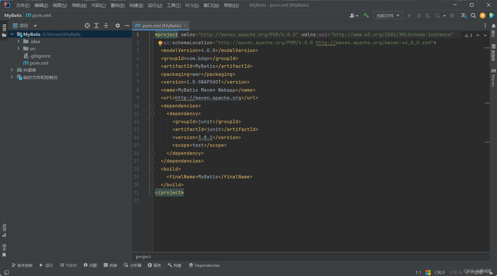This screenshot has height=276, width=497.
Task: Open the 文件(F) menu
Action: [x=23, y=5]
